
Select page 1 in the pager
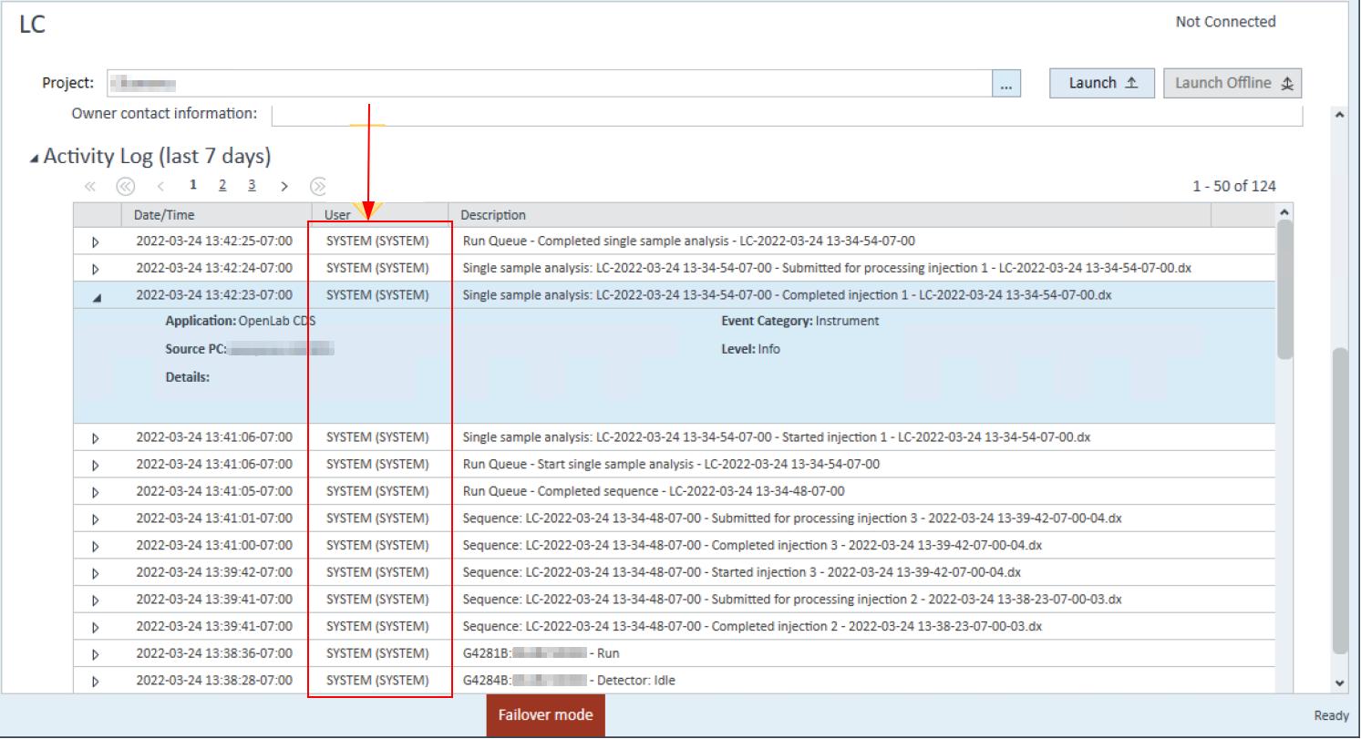coord(193,186)
